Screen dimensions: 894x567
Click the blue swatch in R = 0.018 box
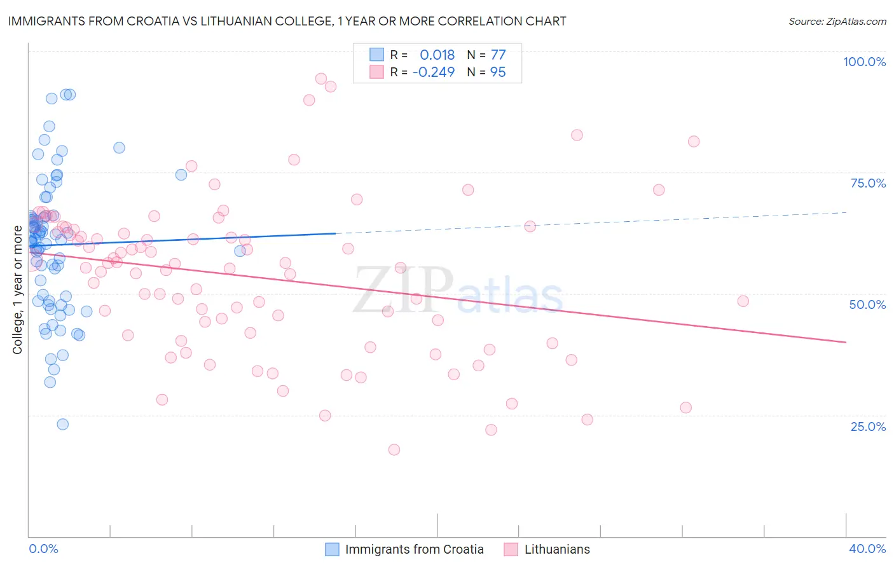click(376, 55)
